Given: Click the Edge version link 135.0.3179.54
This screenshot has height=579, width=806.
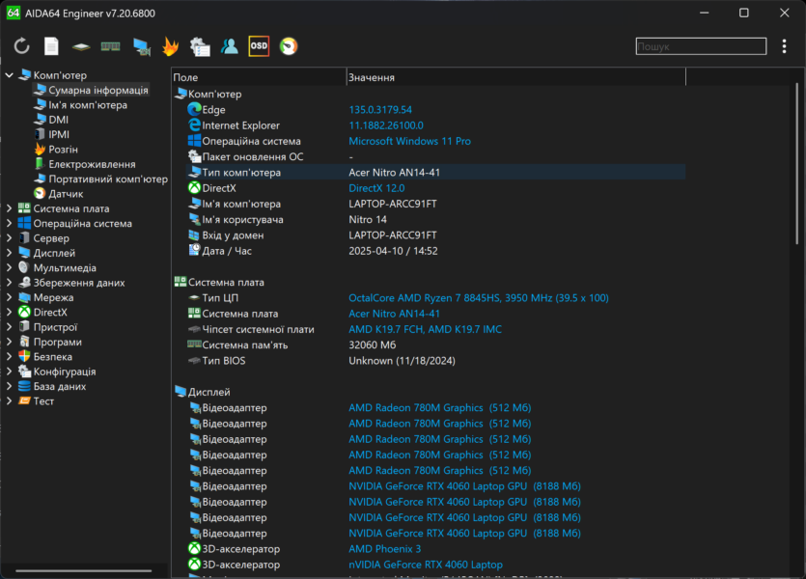Looking at the screenshot, I should click(380, 110).
